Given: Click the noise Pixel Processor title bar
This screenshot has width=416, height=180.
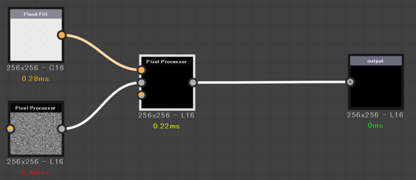Looking at the screenshot, I should [36, 108].
